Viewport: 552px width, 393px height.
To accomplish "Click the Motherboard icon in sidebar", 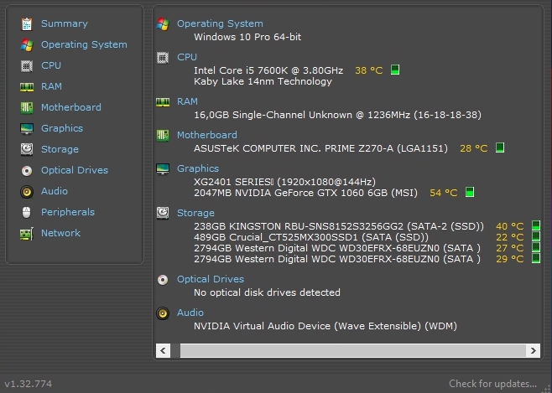I will pos(27,107).
